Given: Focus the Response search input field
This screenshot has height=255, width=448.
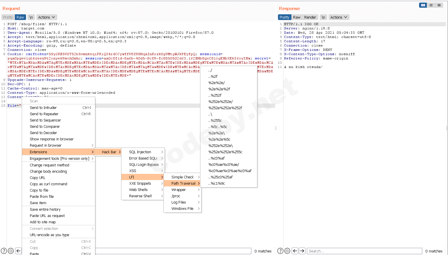Looking at the screenshot, I should point(364,251).
